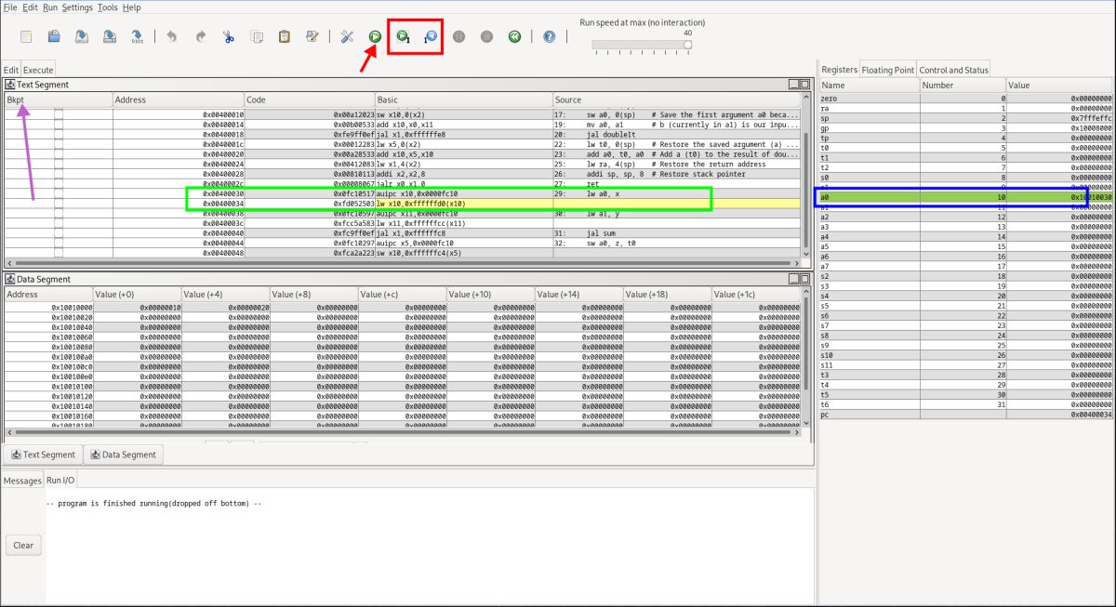Click the New file toolbar icon

[26, 36]
